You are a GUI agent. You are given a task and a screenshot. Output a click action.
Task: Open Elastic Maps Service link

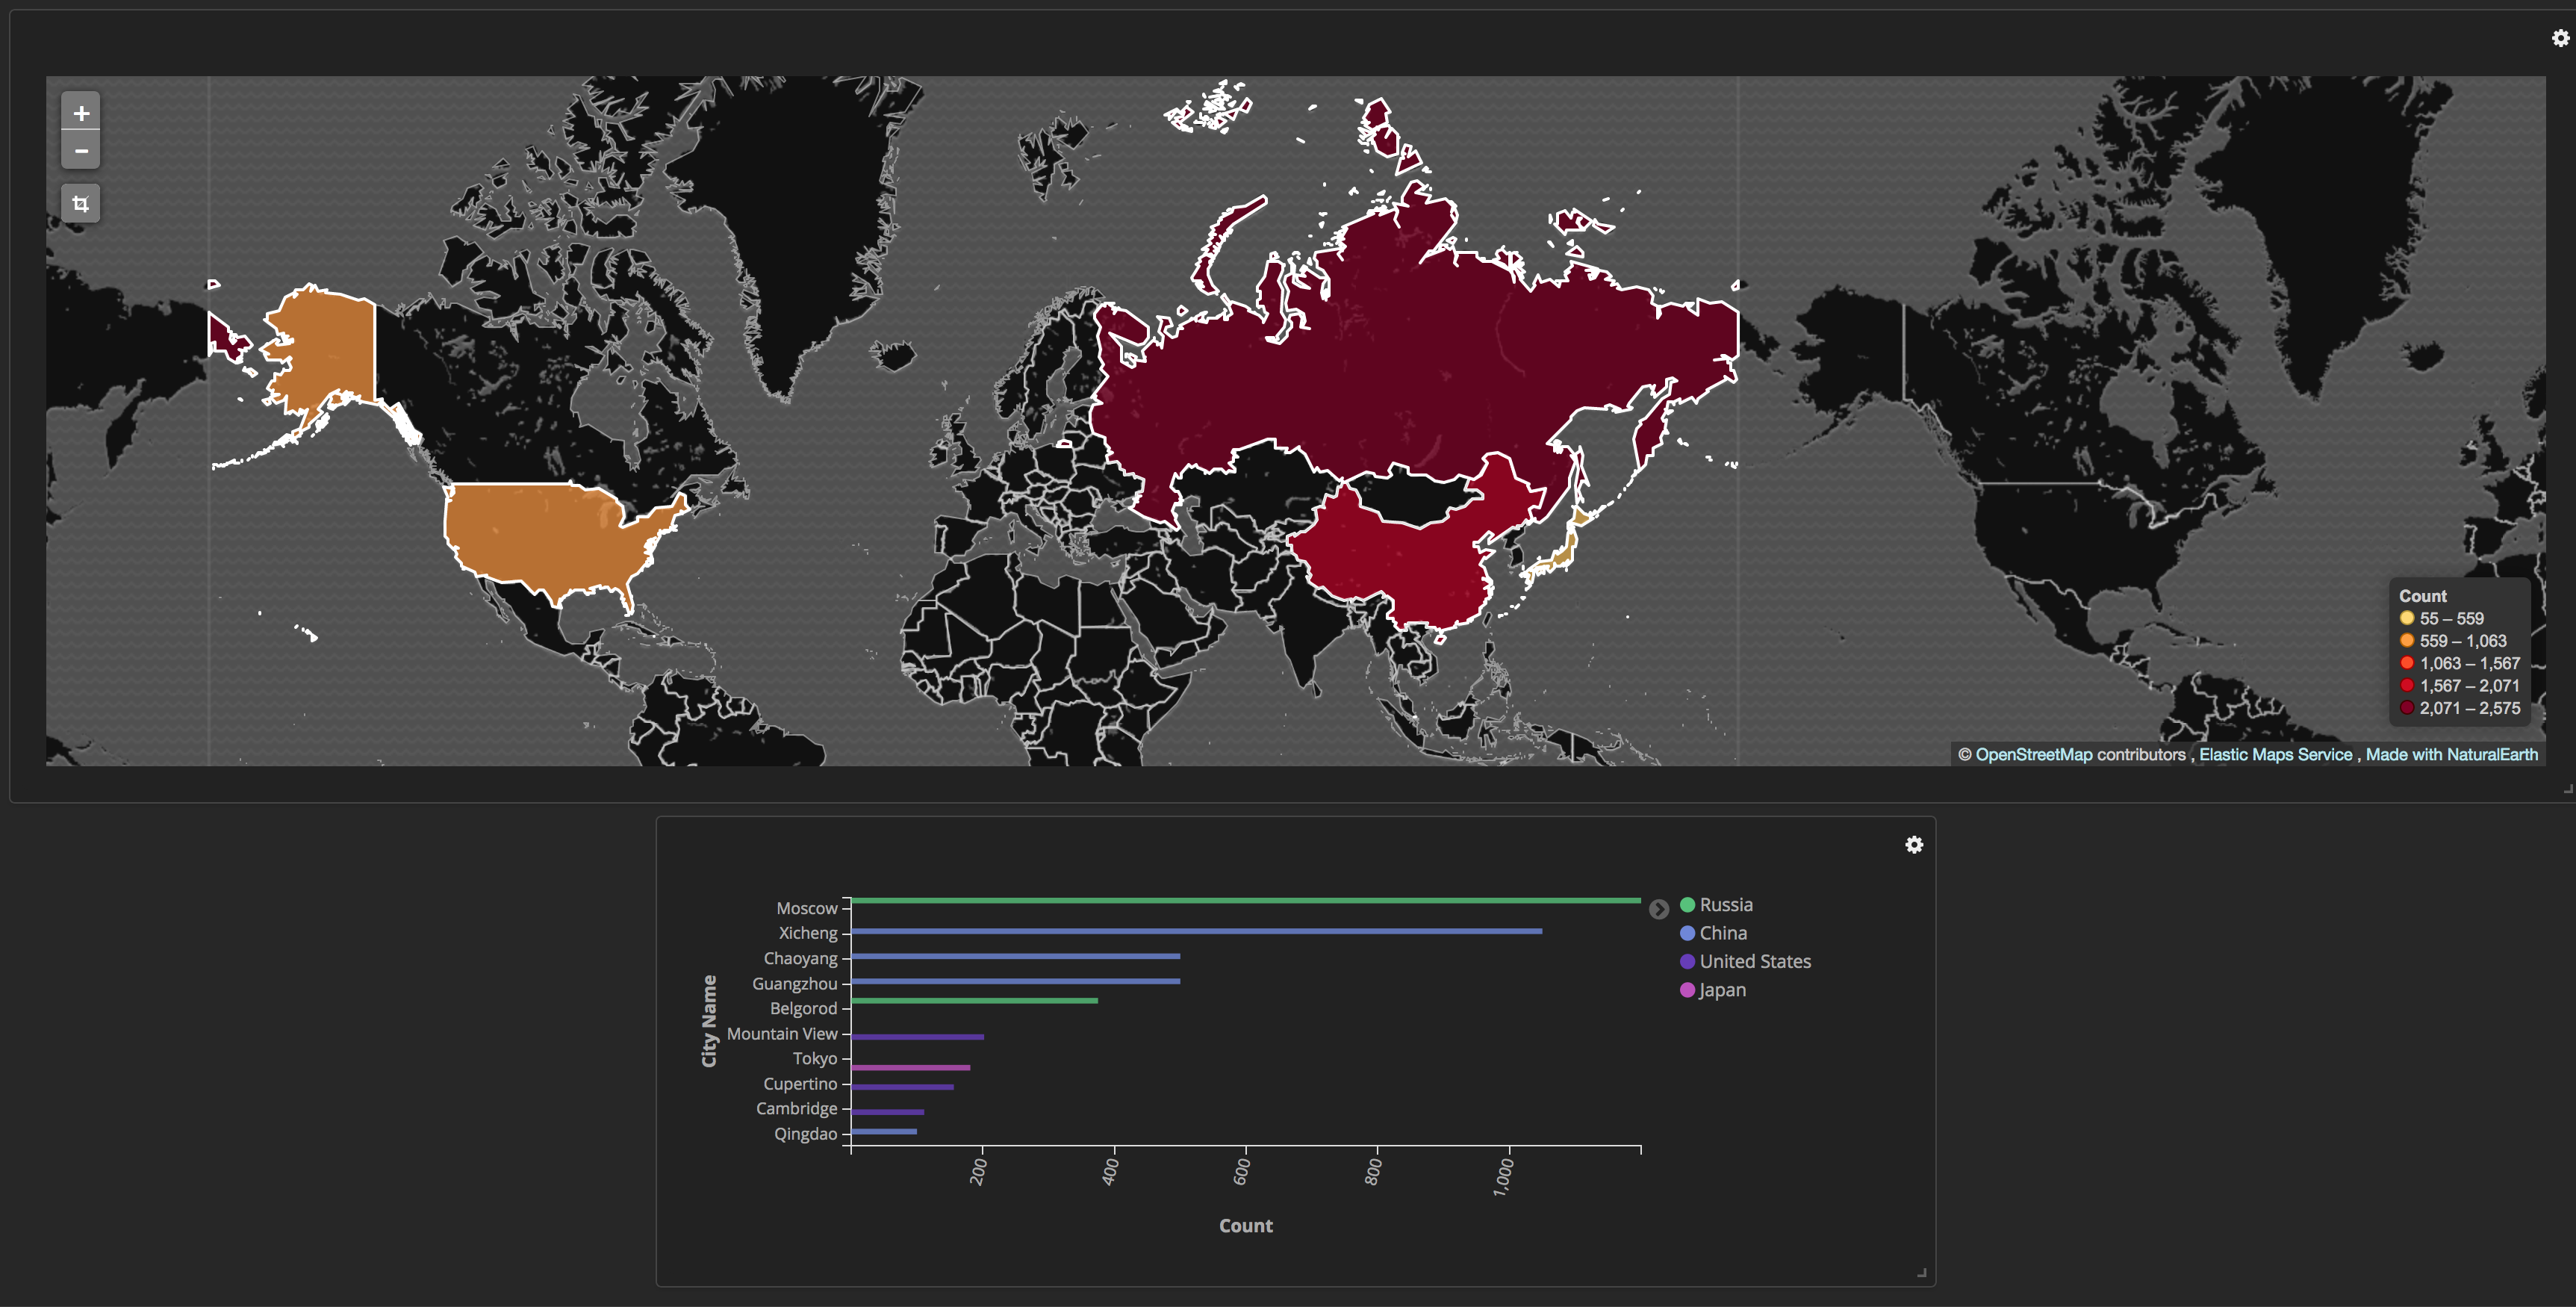[x=2275, y=755]
